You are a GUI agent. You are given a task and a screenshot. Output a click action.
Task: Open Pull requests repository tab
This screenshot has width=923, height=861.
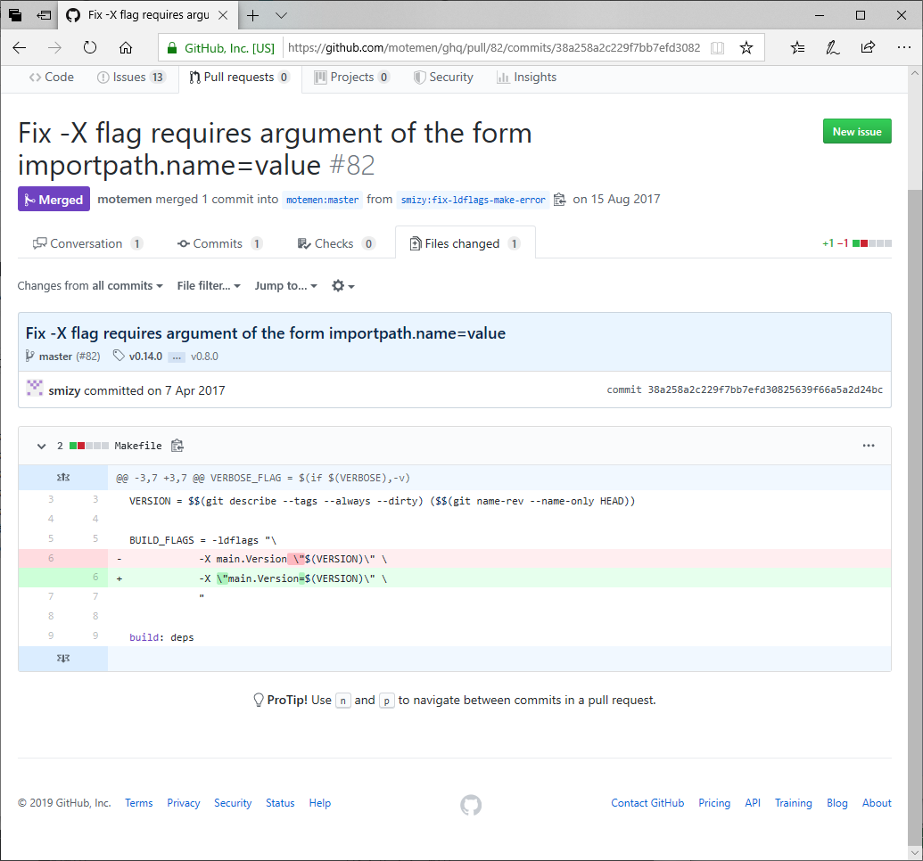point(240,77)
